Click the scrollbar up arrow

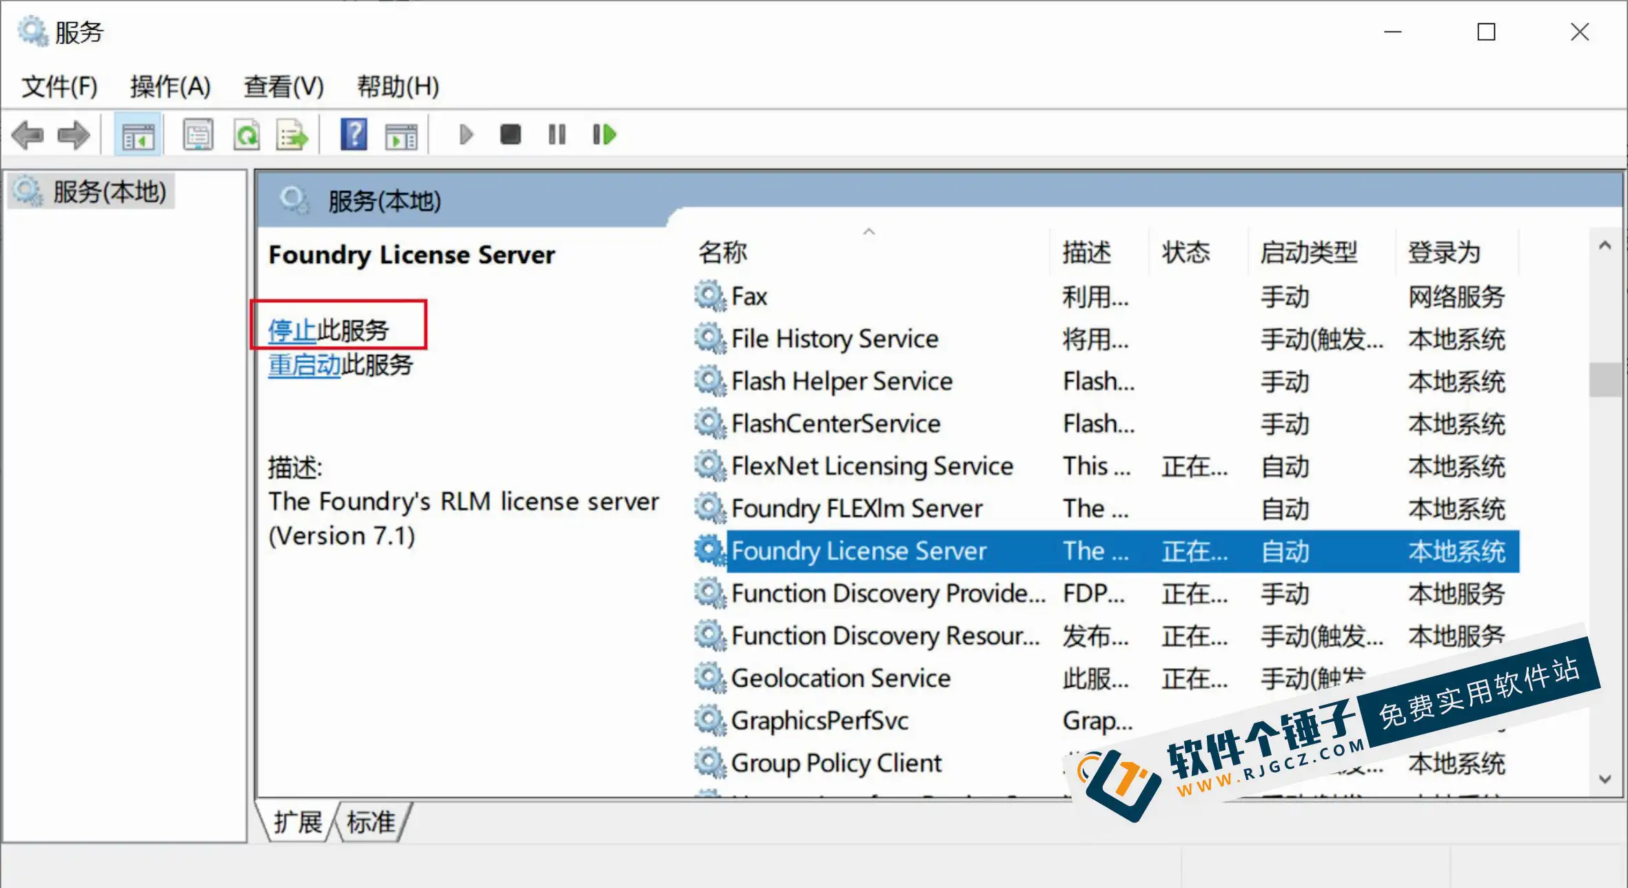pos(1605,245)
